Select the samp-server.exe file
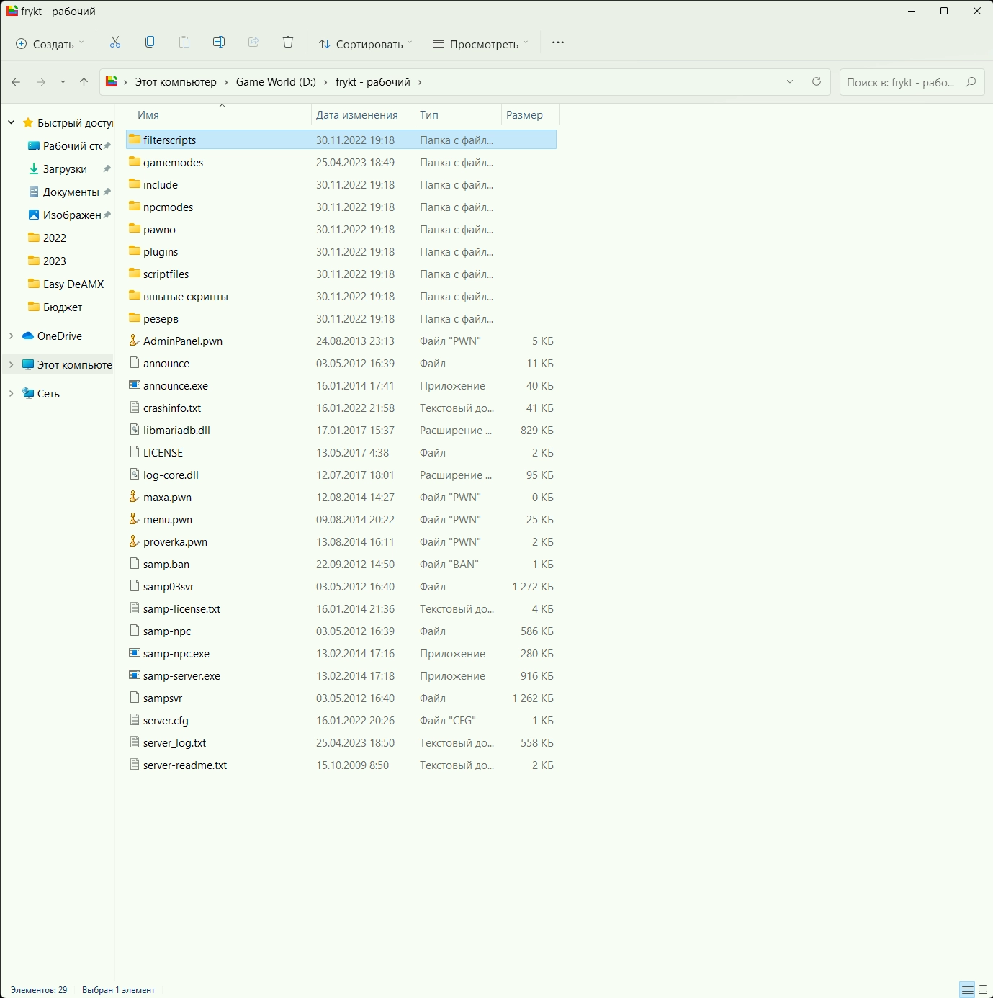Image resolution: width=993 pixels, height=998 pixels. 181,676
